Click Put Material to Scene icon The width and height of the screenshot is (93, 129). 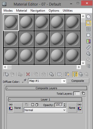coord(12,74)
